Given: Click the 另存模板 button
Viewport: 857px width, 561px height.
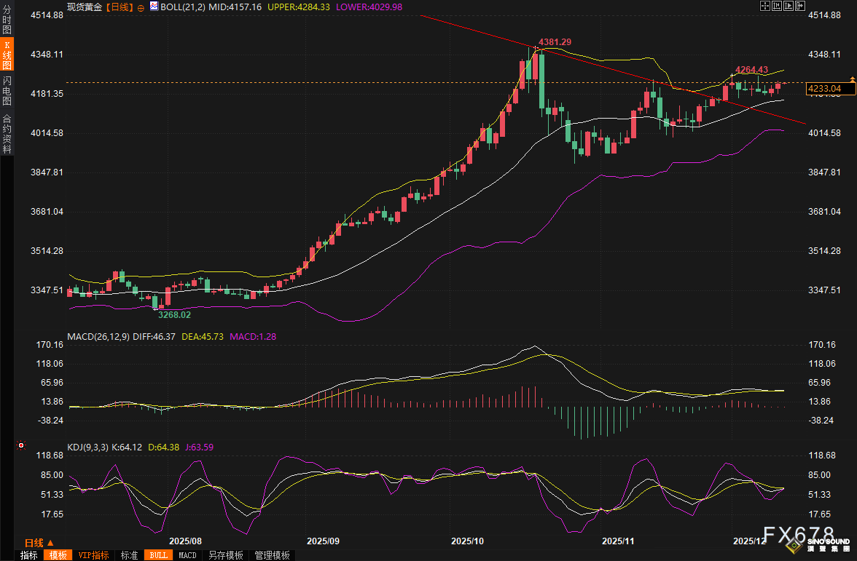Looking at the screenshot, I should (225, 555).
